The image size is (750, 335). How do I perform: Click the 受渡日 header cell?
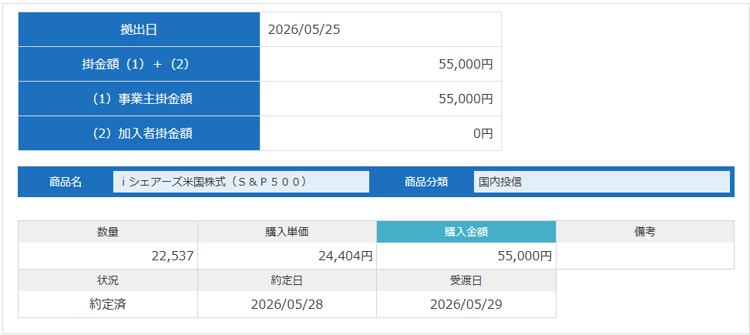466,280
